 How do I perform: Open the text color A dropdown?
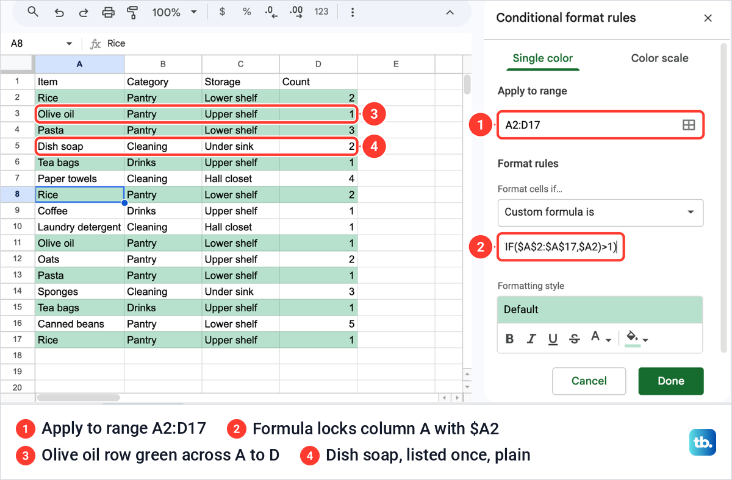(600, 339)
